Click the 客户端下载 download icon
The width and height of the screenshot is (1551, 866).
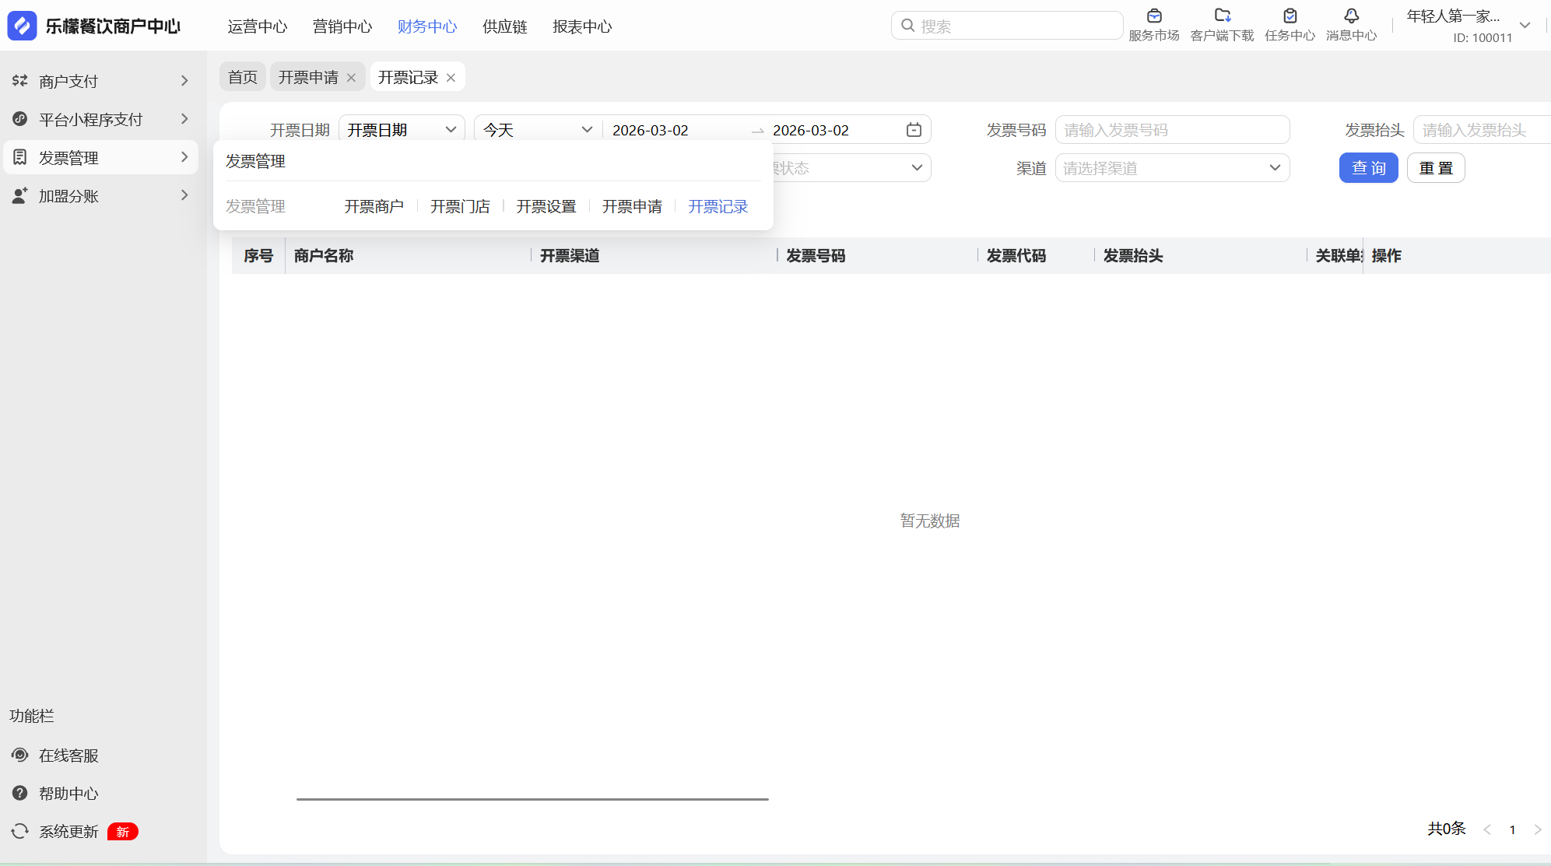pyautogui.click(x=1222, y=16)
